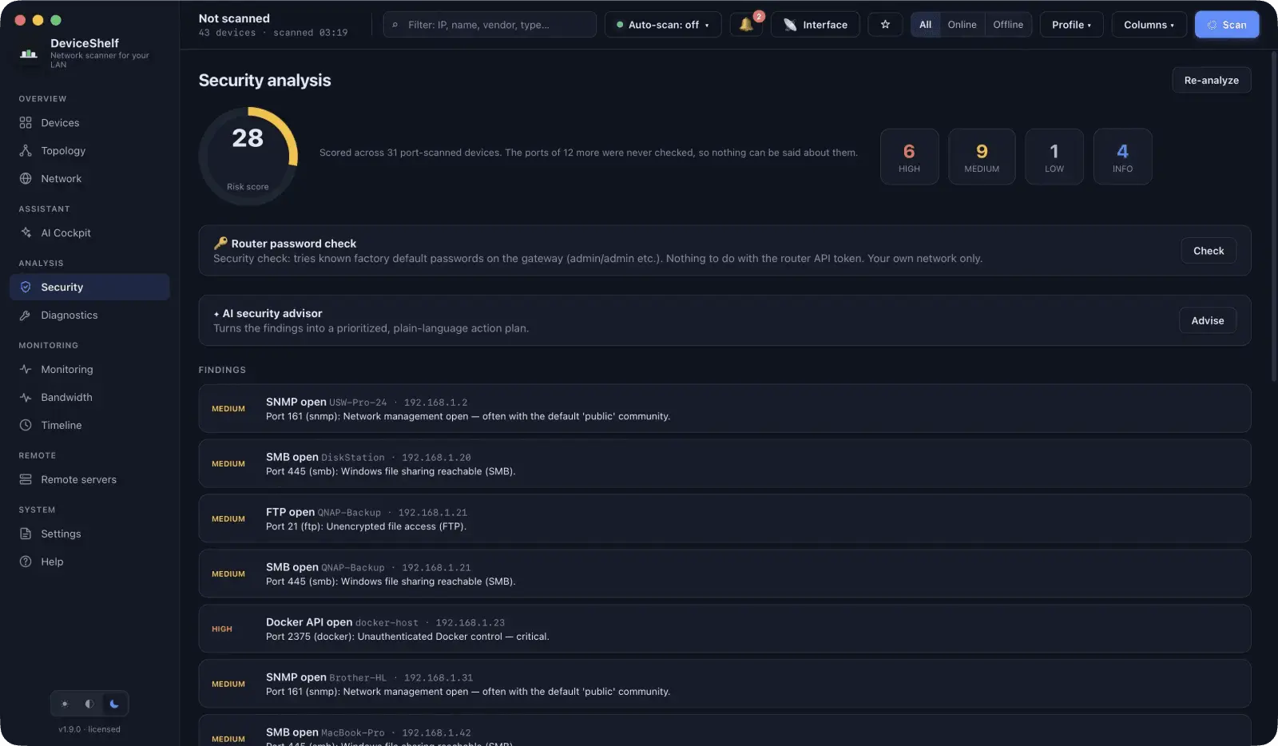Click the Devices grid icon in sidebar
The width and height of the screenshot is (1278, 746).
26,123
